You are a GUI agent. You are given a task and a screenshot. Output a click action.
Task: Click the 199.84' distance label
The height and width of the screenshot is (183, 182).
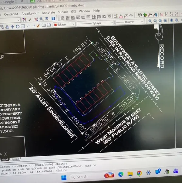[80, 47]
